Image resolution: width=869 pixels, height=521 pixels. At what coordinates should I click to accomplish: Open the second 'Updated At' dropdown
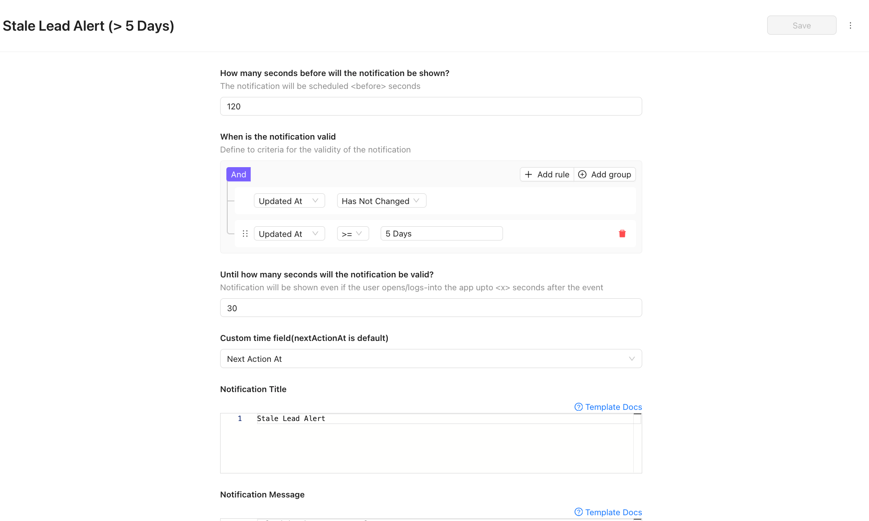(x=289, y=233)
